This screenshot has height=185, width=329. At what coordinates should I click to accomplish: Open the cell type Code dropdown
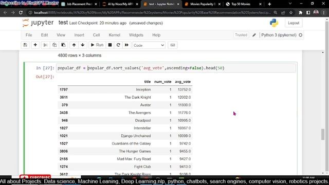pyautogui.click(x=149, y=45)
